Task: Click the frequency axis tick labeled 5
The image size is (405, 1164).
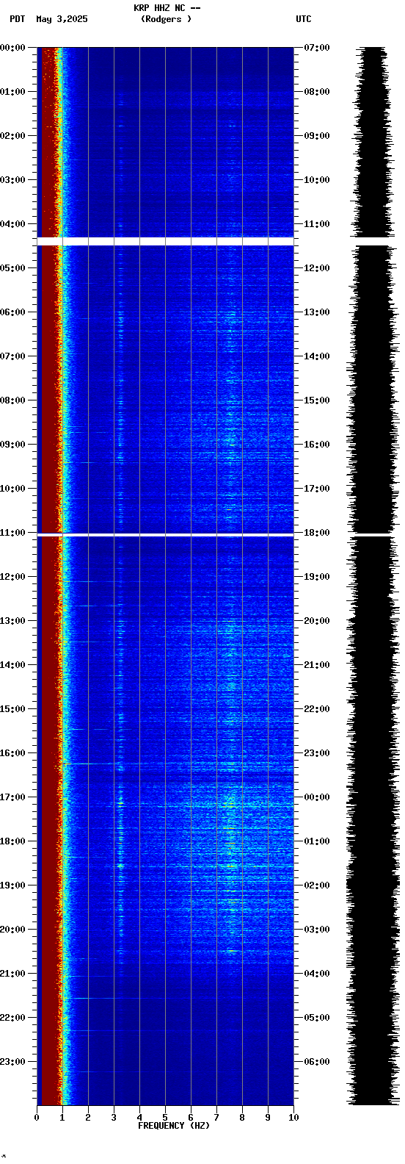Action: coord(165,1118)
